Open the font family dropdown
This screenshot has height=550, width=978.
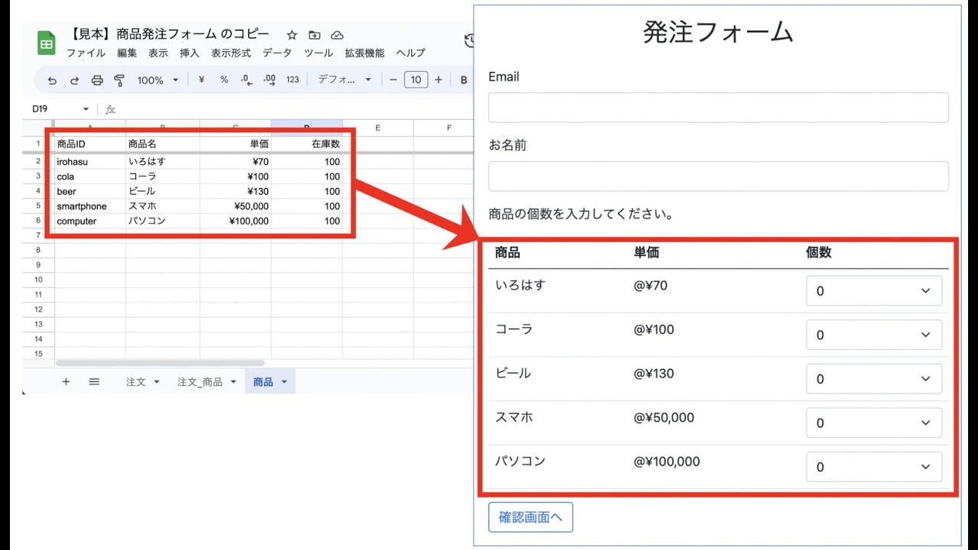tap(345, 79)
